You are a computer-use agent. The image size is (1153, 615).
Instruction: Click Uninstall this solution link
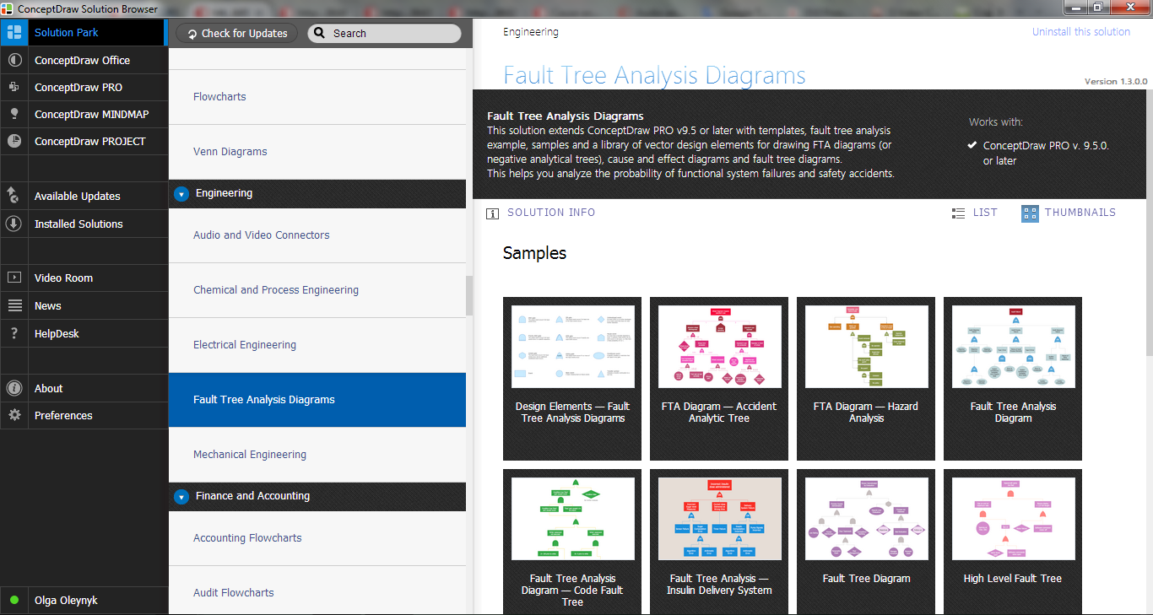pyautogui.click(x=1080, y=32)
